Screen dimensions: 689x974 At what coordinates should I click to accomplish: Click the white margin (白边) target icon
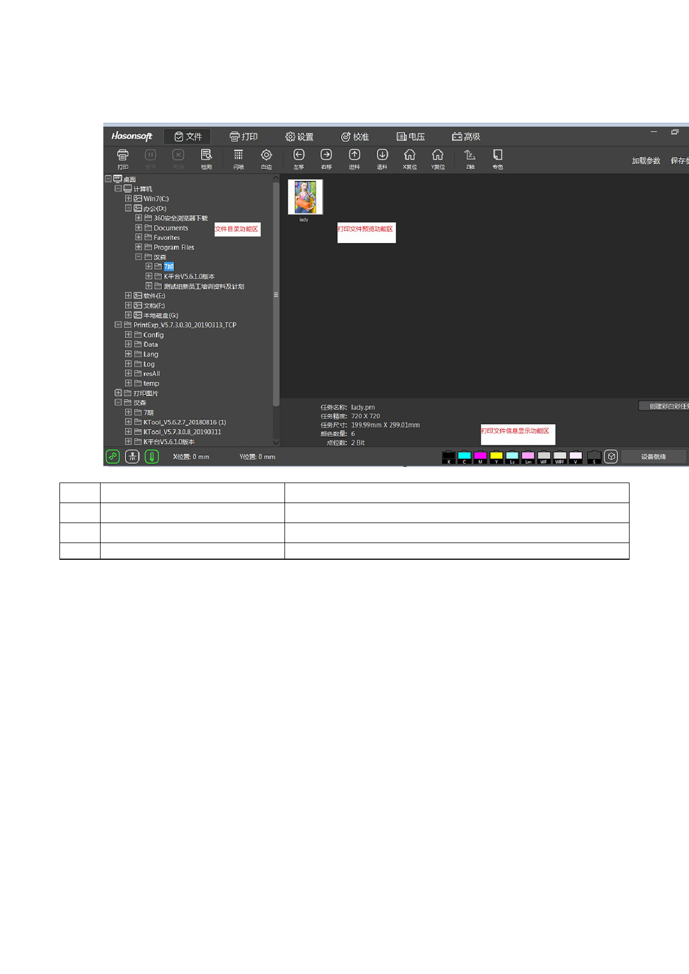pyautogui.click(x=266, y=155)
